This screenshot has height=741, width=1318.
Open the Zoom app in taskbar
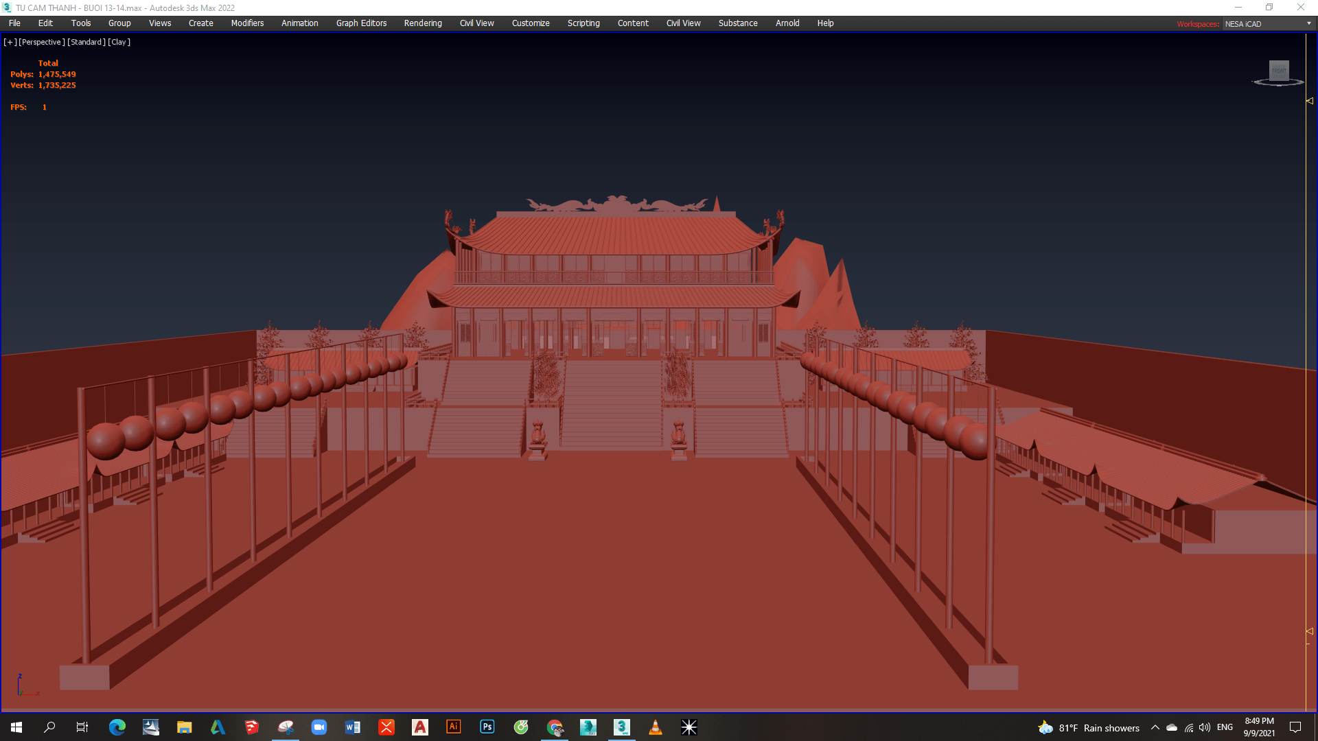pyautogui.click(x=319, y=727)
